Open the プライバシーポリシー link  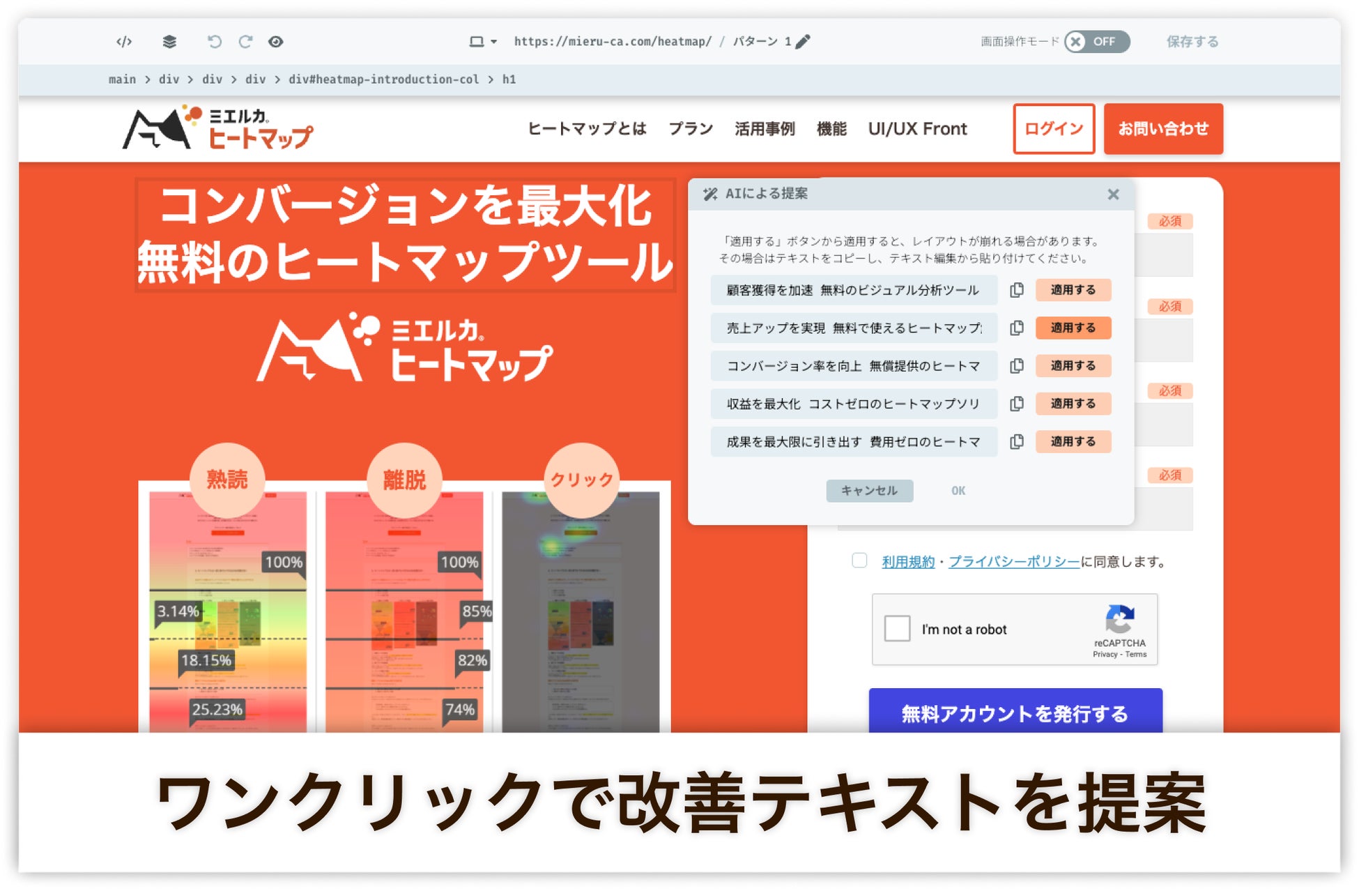click(1014, 562)
